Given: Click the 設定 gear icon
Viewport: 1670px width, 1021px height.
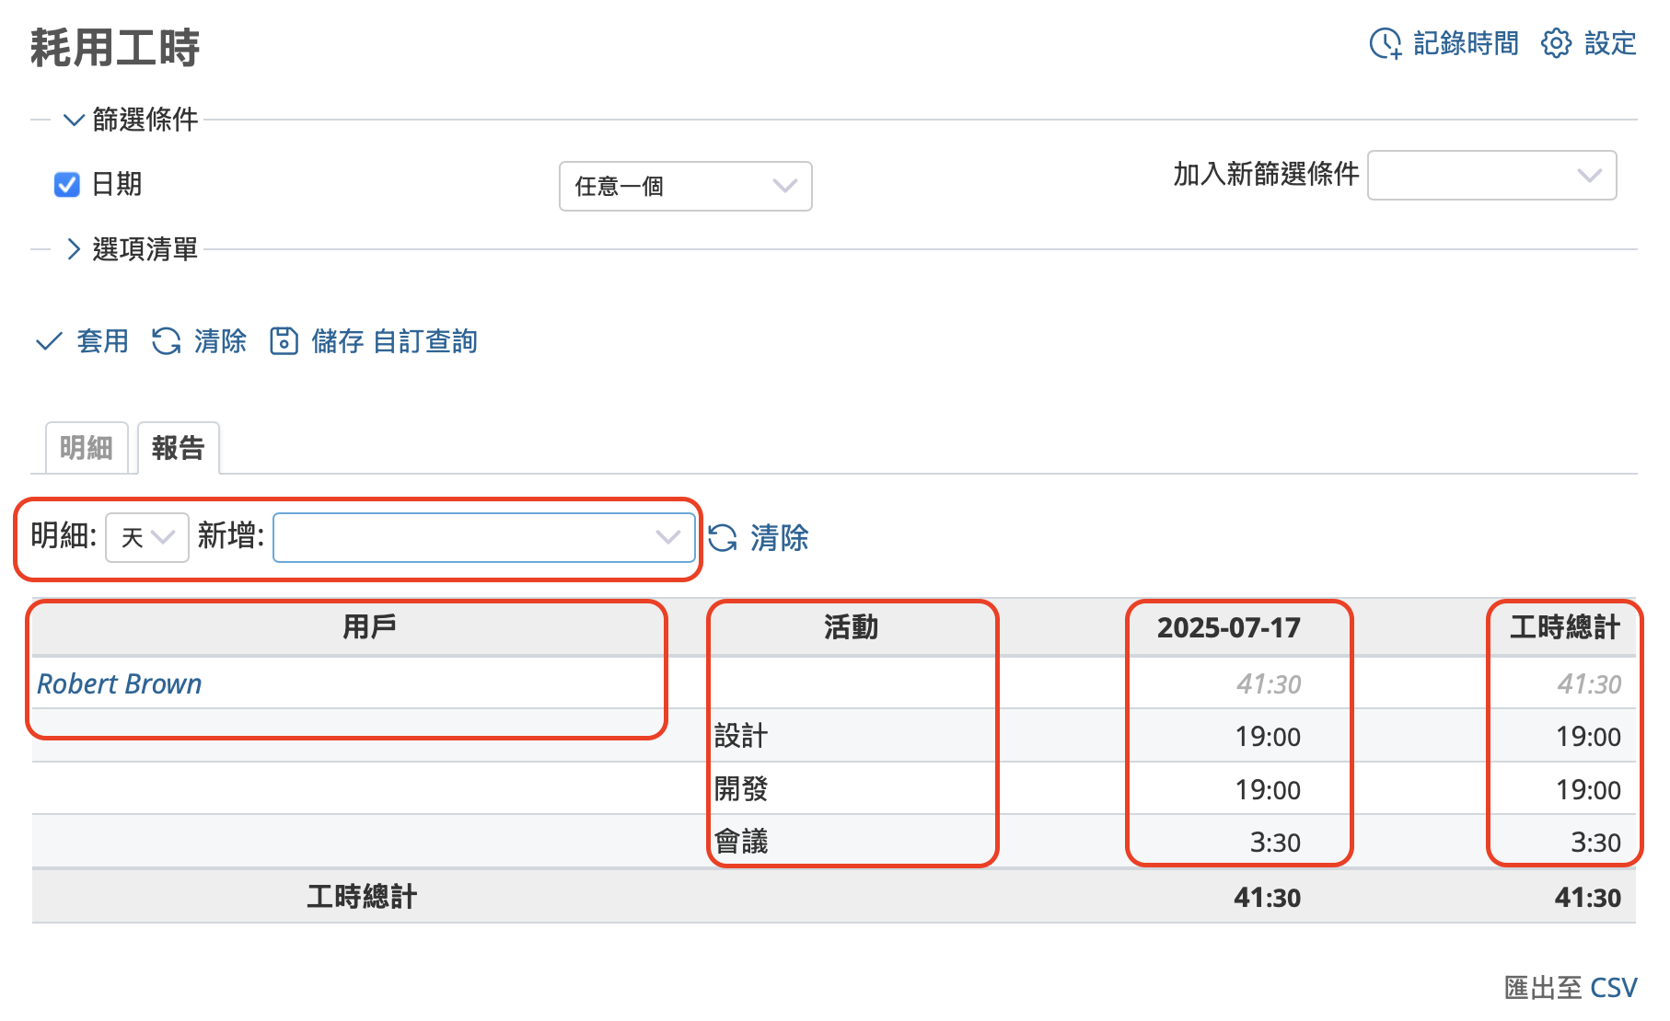Looking at the screenshot, I should pyautogui.click(x=1556, y=43).
